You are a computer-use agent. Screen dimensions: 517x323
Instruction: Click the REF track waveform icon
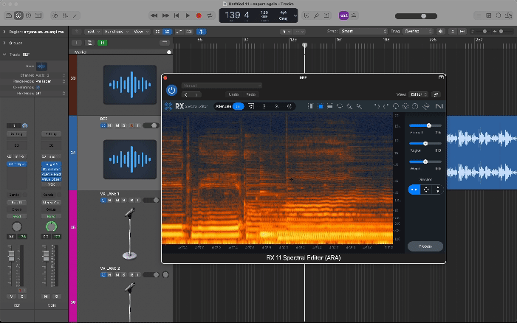[x=130, y=159]
